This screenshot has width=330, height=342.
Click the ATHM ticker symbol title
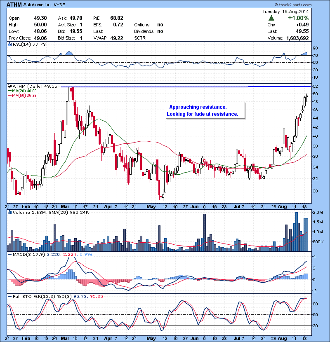tap(14, 5)
